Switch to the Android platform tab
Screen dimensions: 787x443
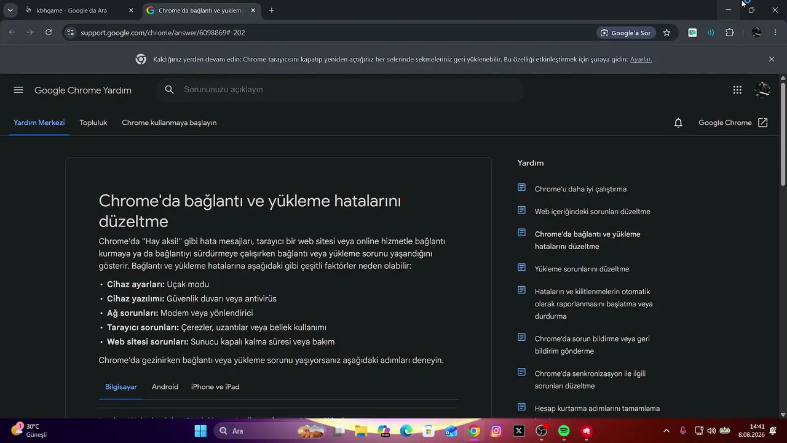165,386
